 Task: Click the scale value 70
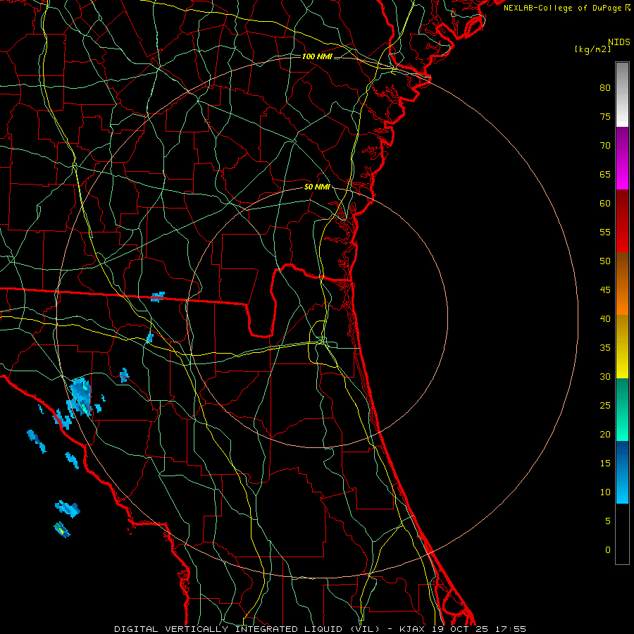605,146
